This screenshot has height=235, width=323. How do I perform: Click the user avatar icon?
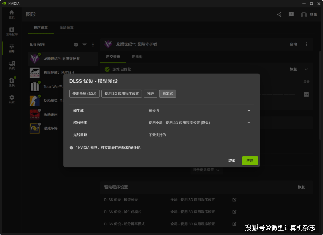click(304, 14)
